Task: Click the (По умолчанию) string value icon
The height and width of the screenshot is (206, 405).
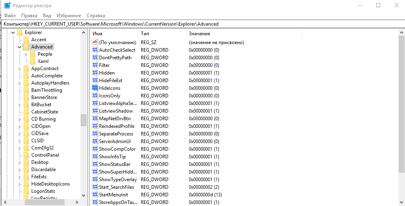Action: tap(95, 42)
